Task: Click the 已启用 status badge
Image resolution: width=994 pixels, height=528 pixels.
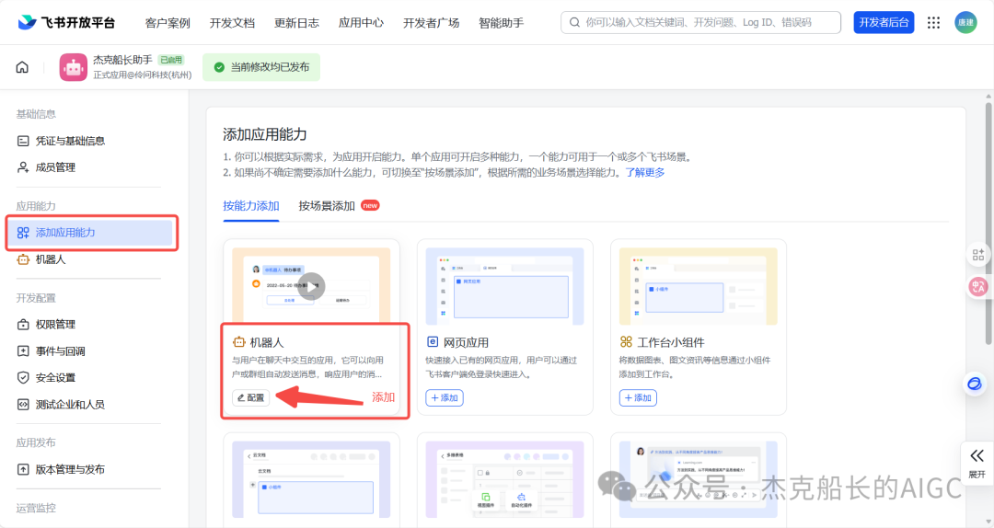Action: [x=171, y=60]
